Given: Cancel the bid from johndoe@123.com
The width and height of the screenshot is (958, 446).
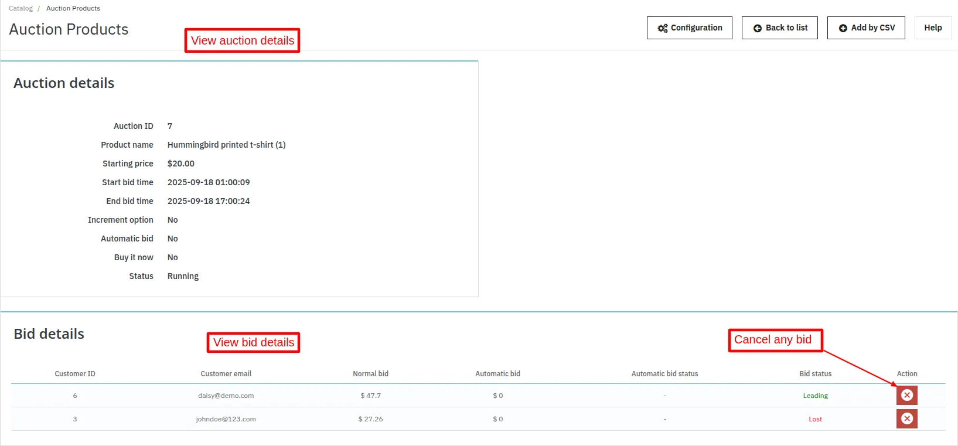Looking at the screenshot, I should pyautogui.click(x=906, y=419).
